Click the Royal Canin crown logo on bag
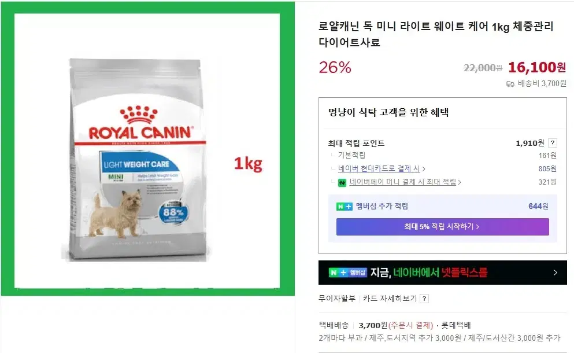574x353 pixels. pyautogui.click(x=139, y=115)
